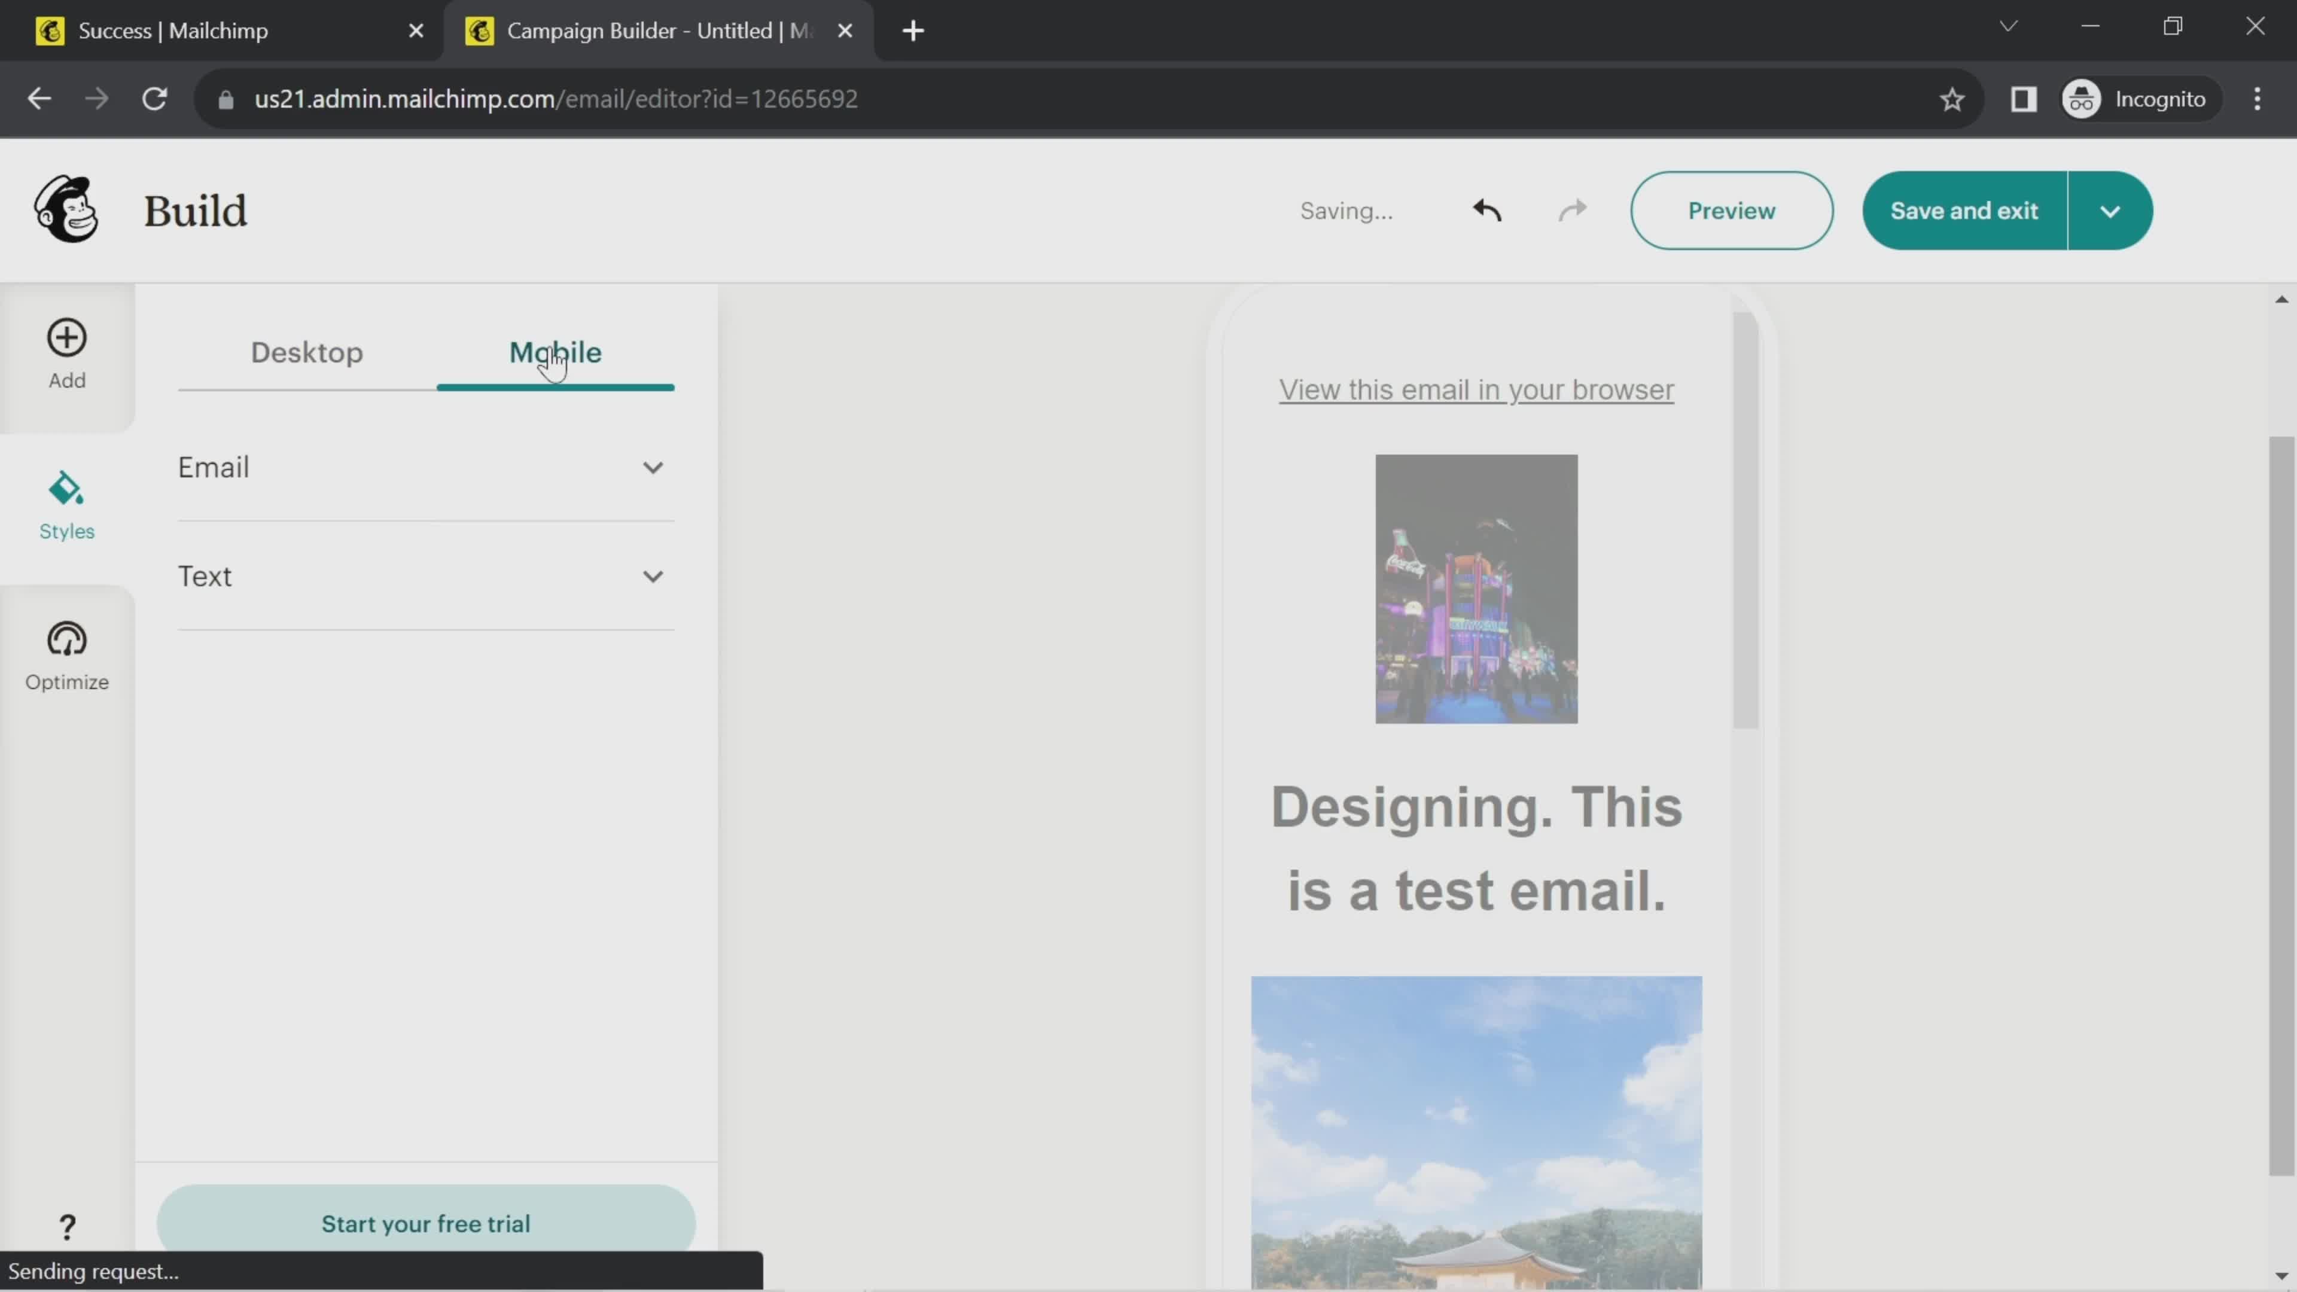Select the Mobile preview tab
The height and width of the screenshot is (1292, 2297).
(555, 352)
